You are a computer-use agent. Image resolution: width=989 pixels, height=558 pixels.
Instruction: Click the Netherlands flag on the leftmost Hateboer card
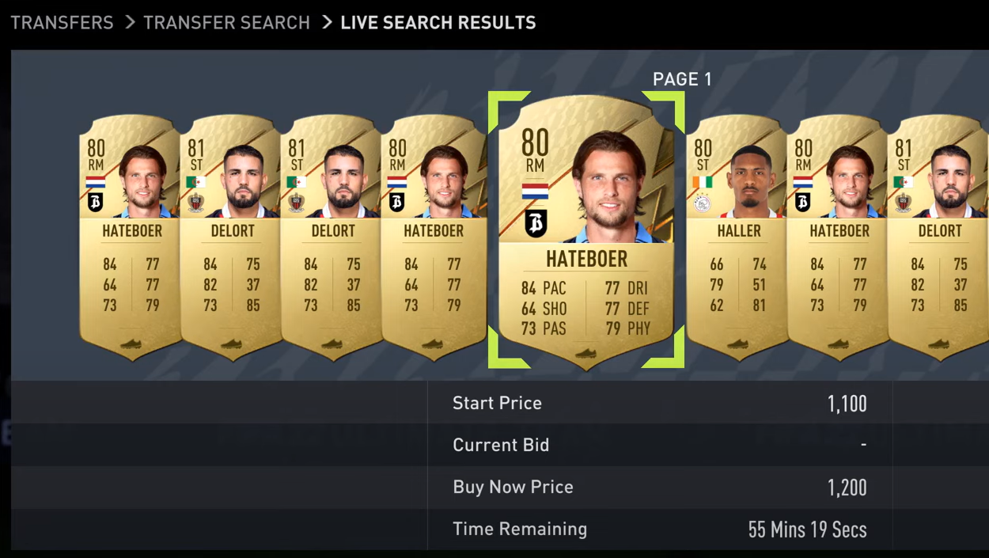tap(95, 182)
